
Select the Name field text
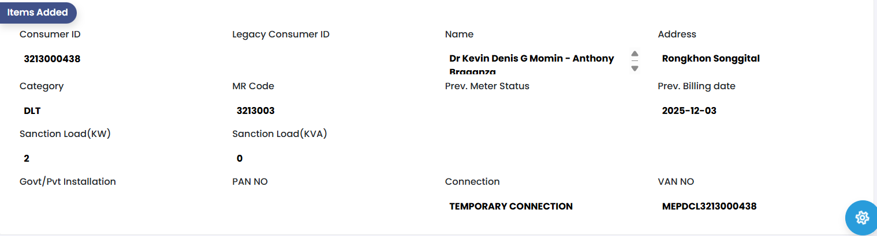(531, 59)
